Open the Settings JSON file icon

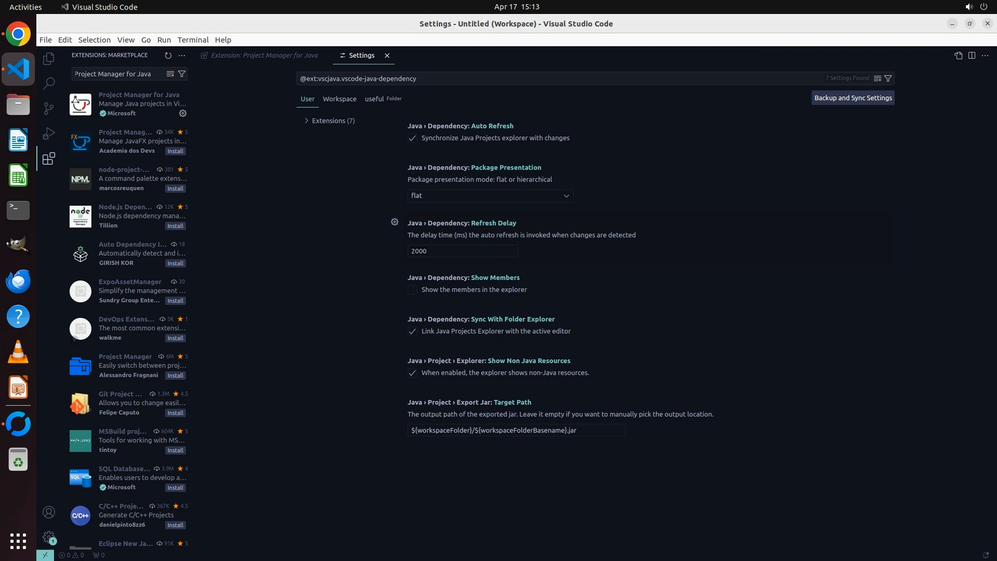(x=958, y=55)
